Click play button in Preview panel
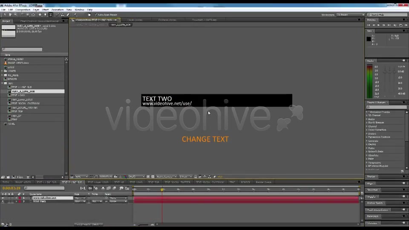 pyautogui.click(x=378, y=25)
